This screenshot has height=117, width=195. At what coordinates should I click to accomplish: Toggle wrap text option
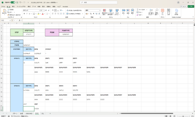pos(74,10)
